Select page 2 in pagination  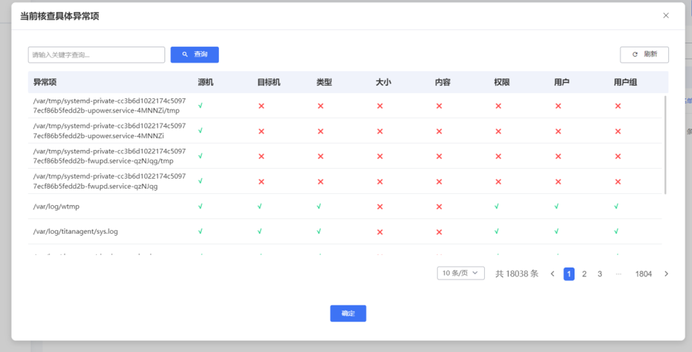pos(584,274)
